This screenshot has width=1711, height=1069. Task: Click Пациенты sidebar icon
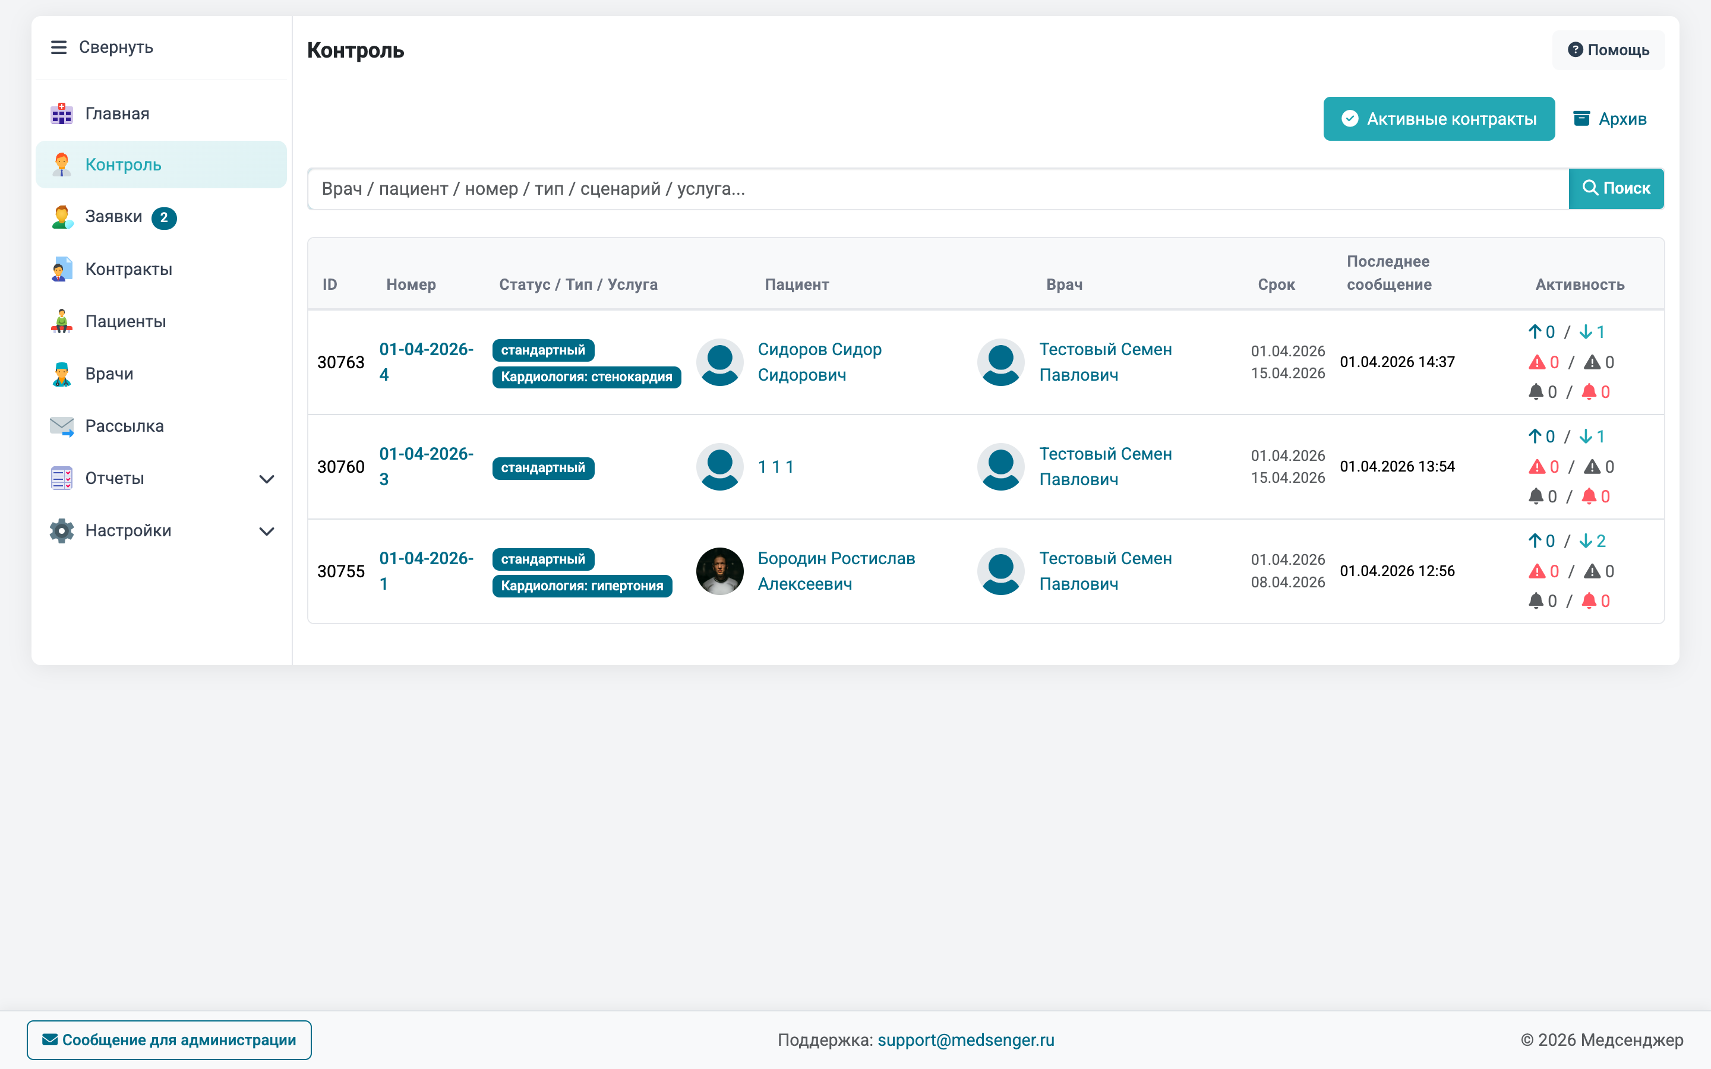click(62, 321)
